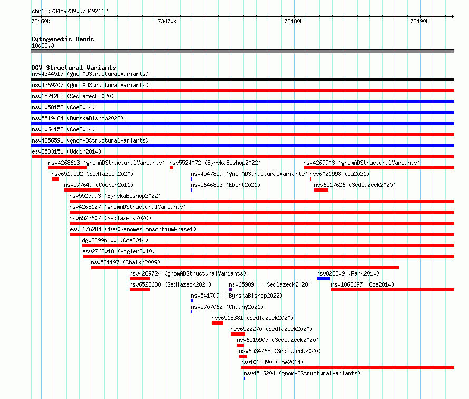Click the nsv6517626 (Sedlazeck2020) label
469x399 pixels.
point(355,185)
